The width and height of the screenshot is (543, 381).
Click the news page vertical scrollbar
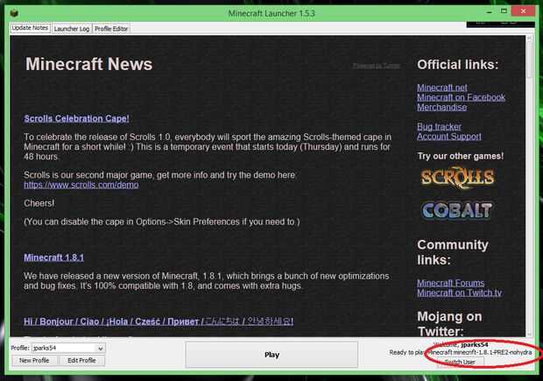tap(529, 186)
